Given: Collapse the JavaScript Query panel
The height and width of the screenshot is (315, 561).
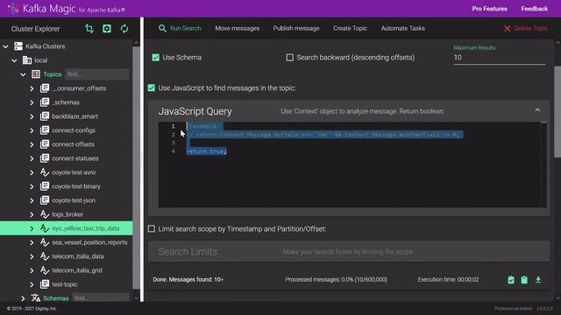Looking at the screenshot, I should point(537,110).
